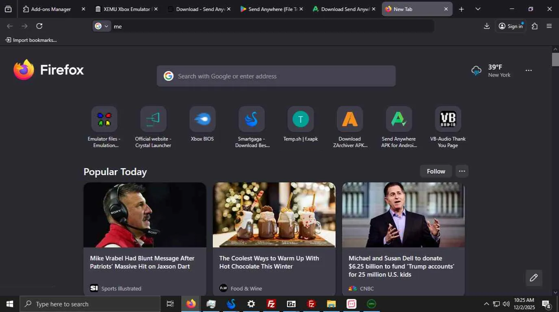The width and height of the screenshot is (559, 312).
Task: Open the Michael and Susan Dell donation story
Action: [401, 266]
